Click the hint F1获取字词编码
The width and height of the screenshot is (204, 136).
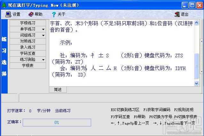(157, 110)
